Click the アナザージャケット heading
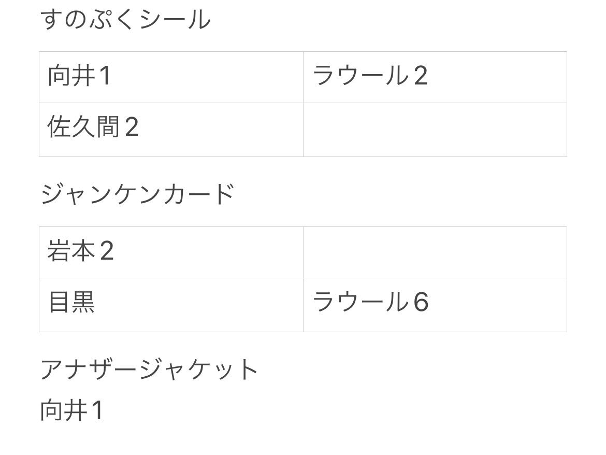 (149, 369)
